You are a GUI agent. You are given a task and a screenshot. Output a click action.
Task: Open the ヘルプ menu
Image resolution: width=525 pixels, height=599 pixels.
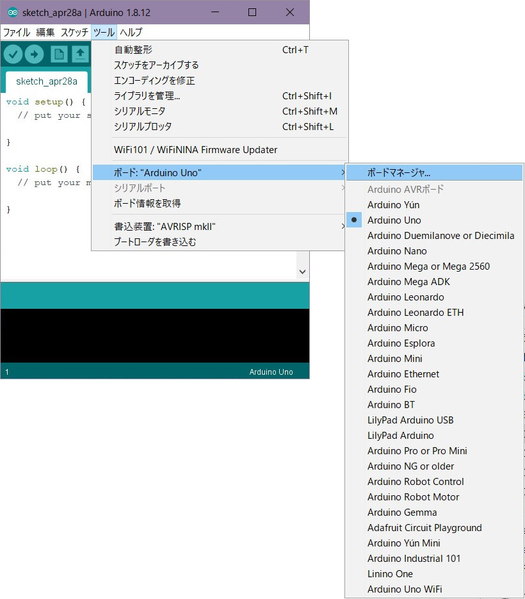point(131,32)
